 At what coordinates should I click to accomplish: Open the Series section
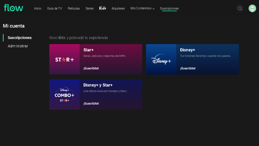coord(90,9)
